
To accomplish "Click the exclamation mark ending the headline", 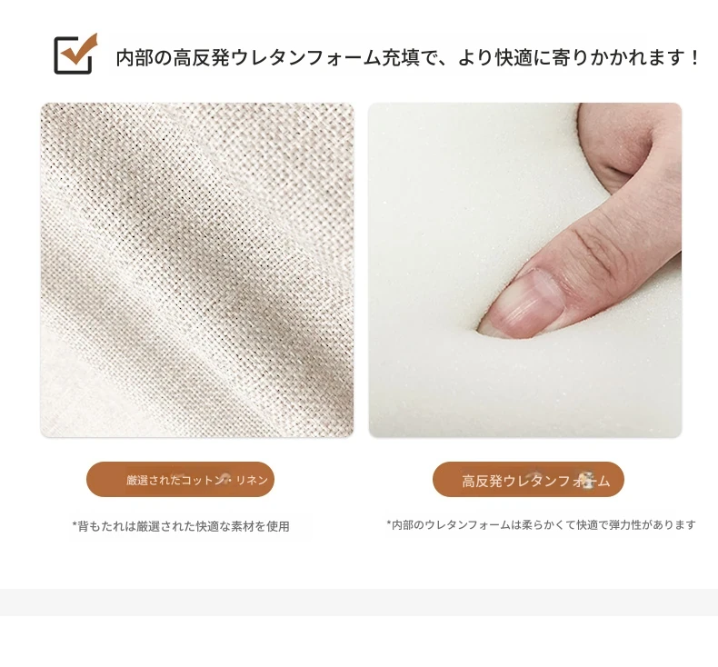I will [694, 57].
